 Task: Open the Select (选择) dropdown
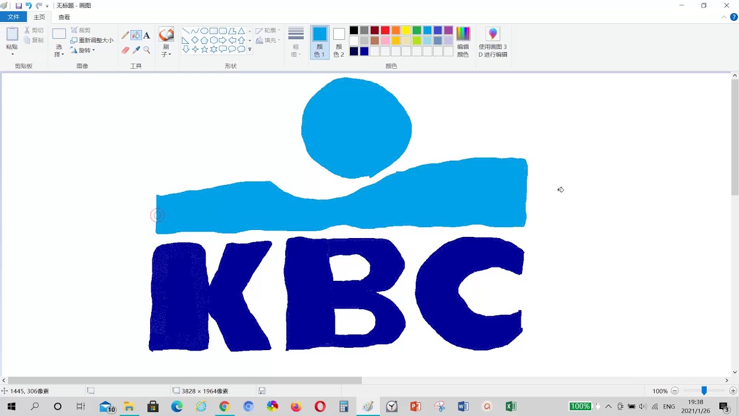click(59, 51)
